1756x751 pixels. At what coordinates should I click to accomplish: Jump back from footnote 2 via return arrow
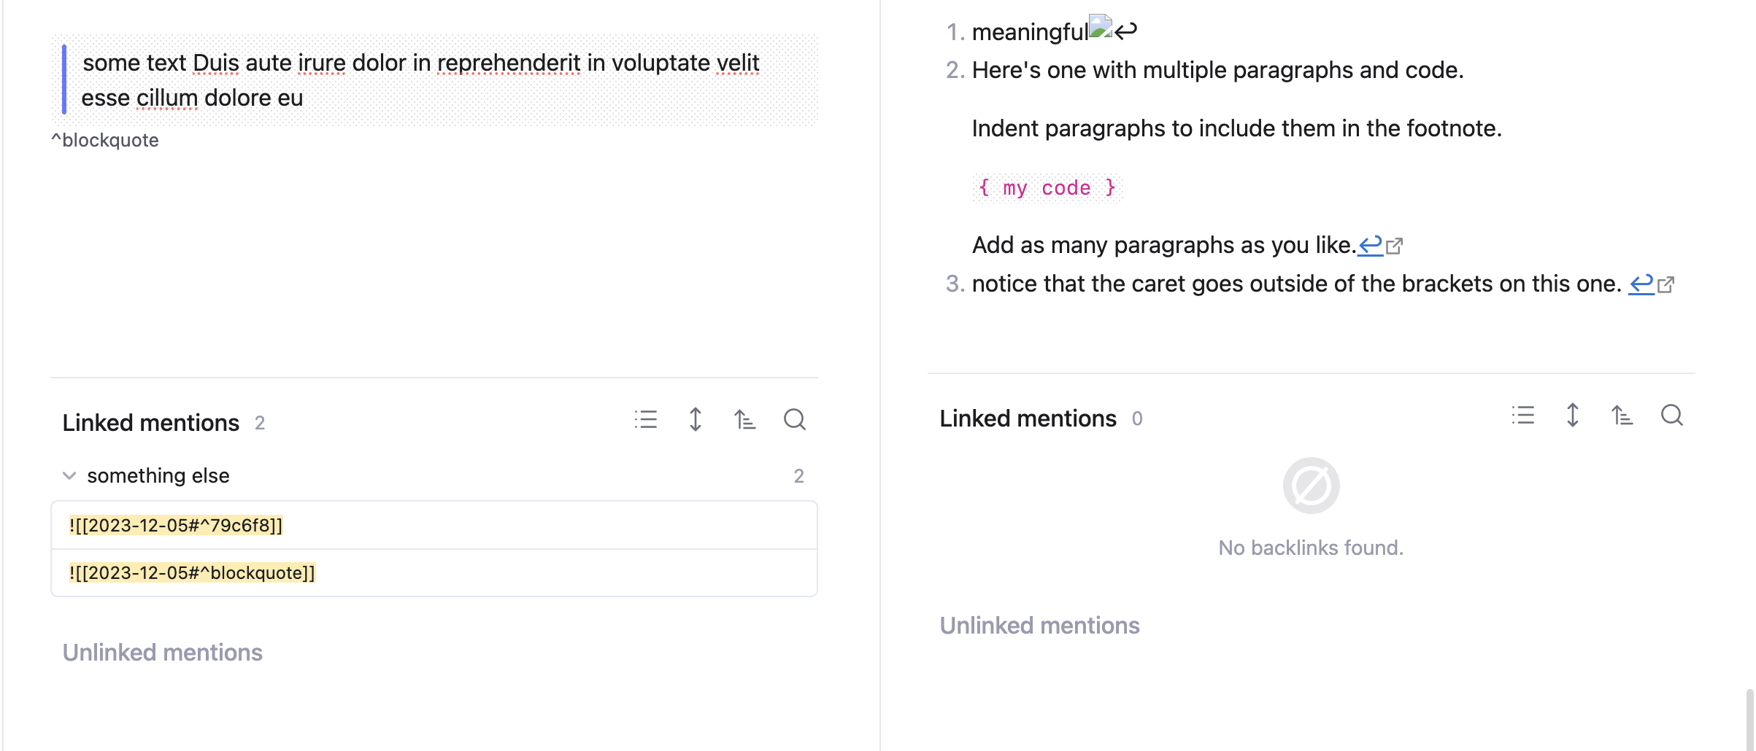(x=1370, y=245)
